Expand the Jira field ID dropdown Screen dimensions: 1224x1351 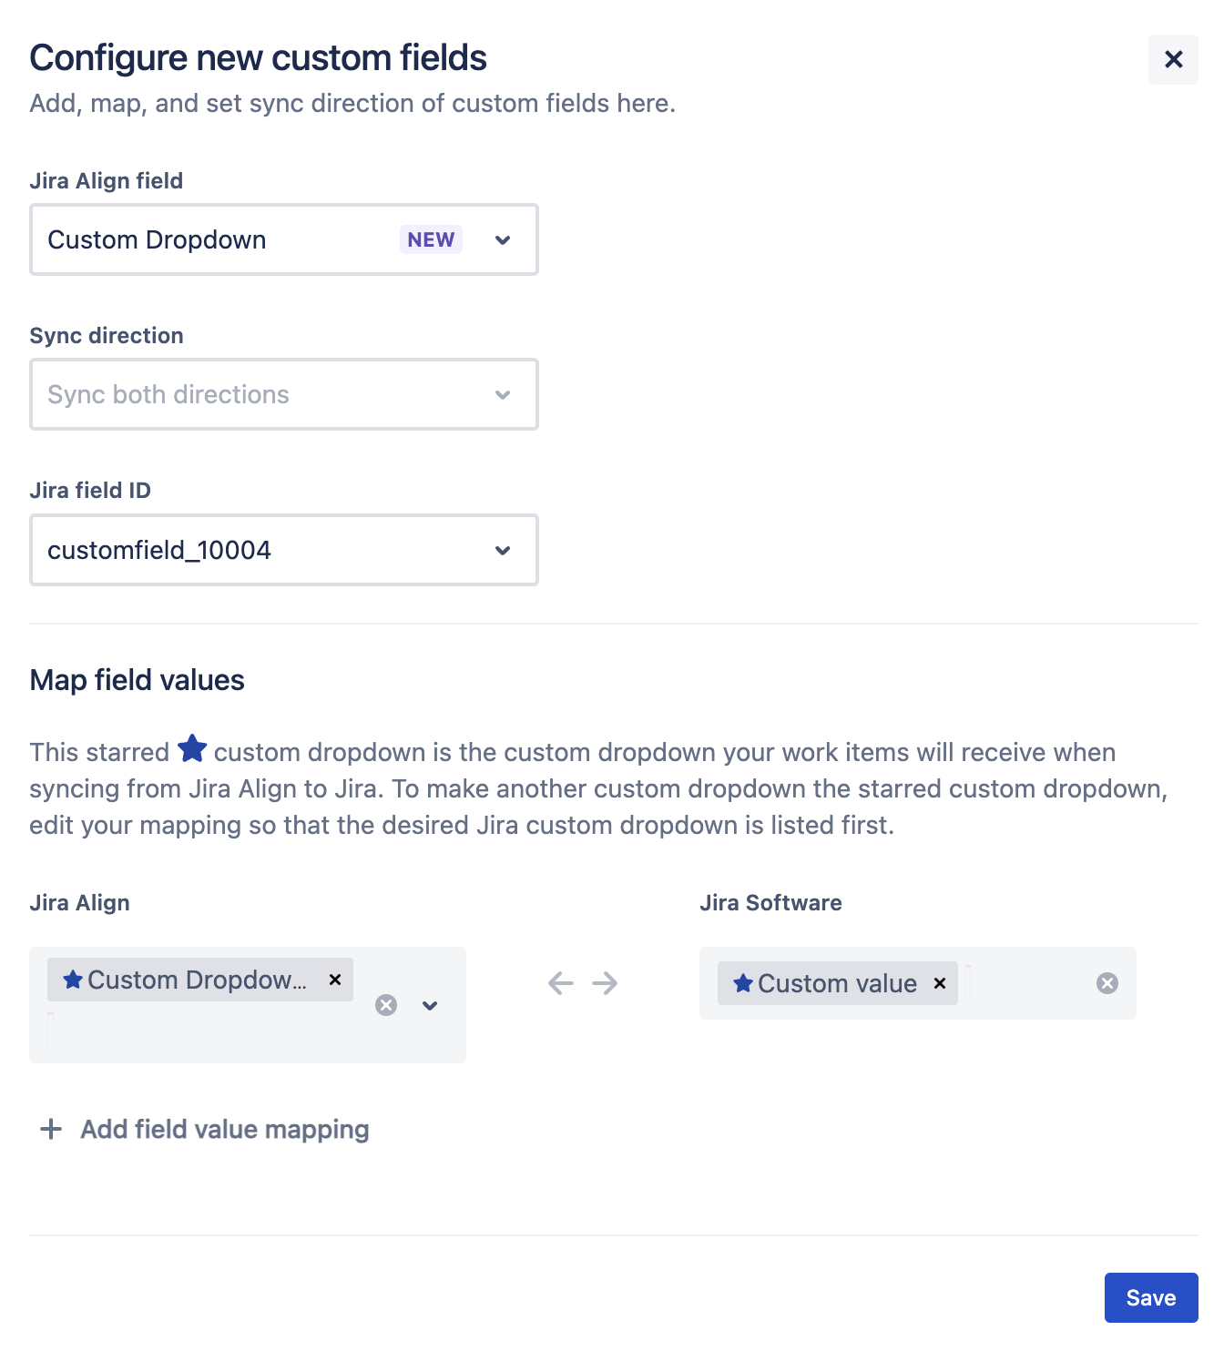502,550
